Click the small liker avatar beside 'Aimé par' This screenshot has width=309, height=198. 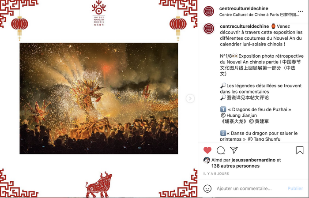(207, 160)
